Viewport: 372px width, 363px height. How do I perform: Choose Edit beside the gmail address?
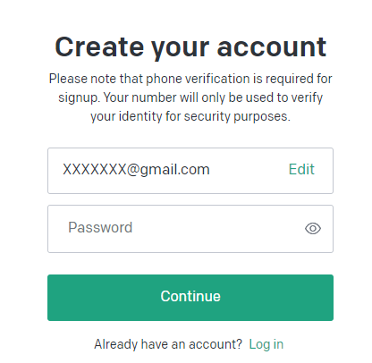(x=301, y=169)
